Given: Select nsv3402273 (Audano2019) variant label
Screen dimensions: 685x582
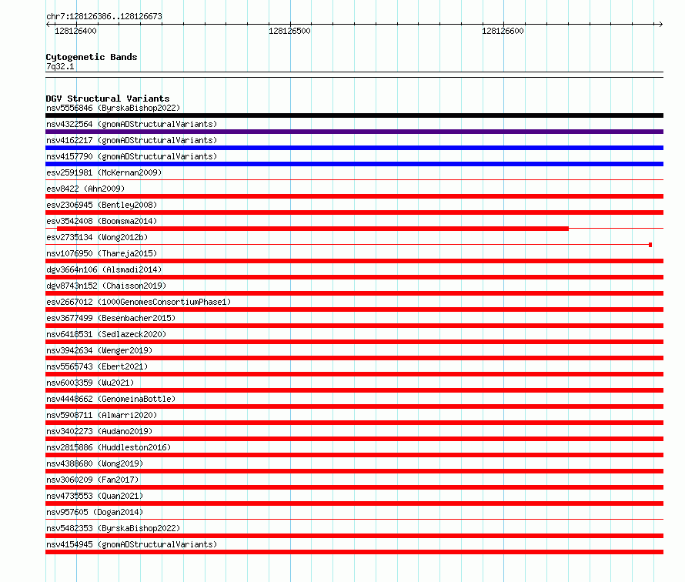Looking at the screenshot, I should [99, 431].
